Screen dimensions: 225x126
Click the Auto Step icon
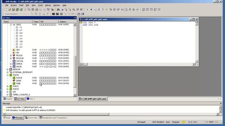pos(126,9)
